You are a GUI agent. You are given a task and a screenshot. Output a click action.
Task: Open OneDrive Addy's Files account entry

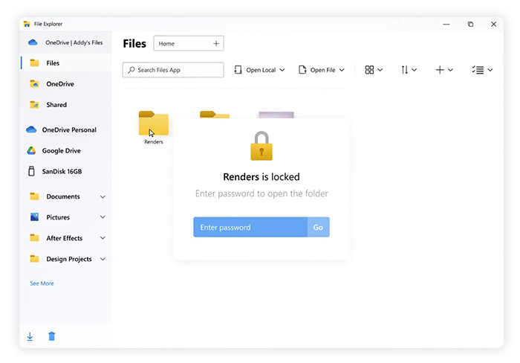[x=65, y=42]
